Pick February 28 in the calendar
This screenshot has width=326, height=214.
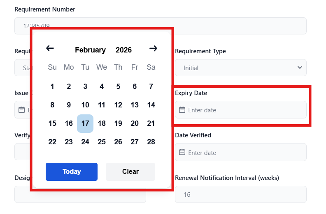(x=151, y=142)
